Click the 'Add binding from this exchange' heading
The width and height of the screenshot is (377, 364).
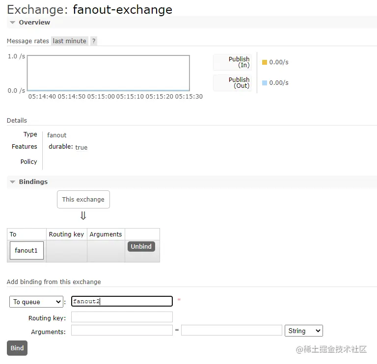[x=54, y=282]
